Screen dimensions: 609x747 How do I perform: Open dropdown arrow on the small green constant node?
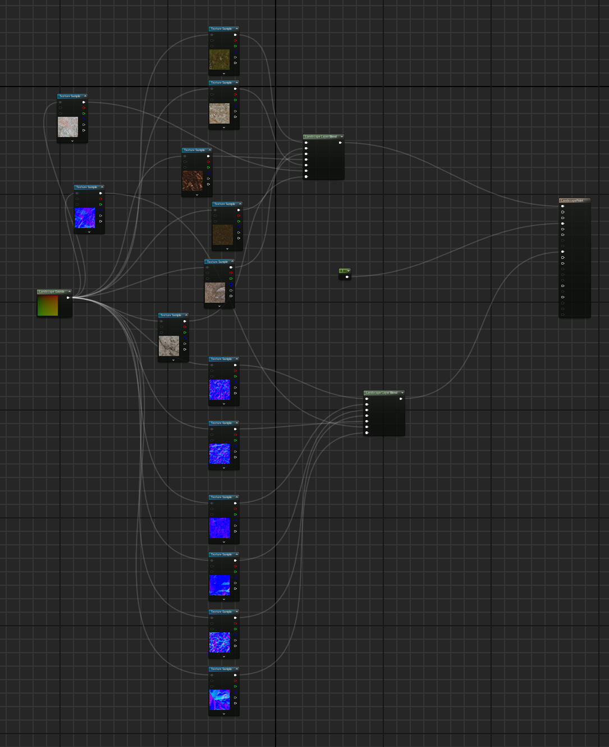pos(349,271)
